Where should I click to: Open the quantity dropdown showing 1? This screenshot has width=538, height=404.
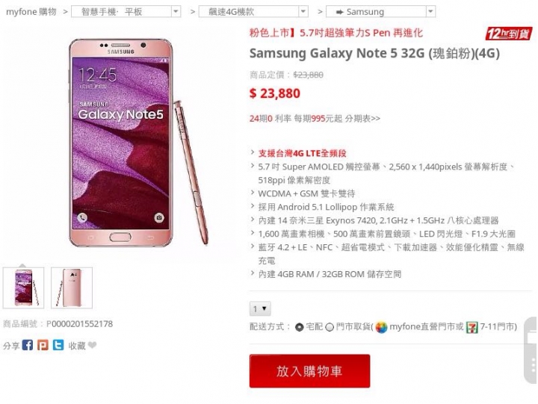coord(260,308)
